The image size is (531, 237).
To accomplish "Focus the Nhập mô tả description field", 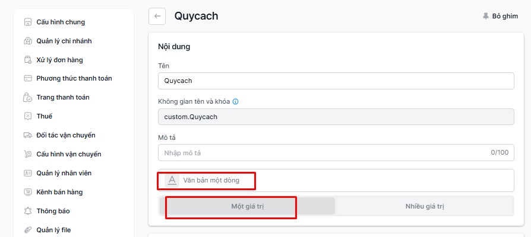I will [336, 153].
